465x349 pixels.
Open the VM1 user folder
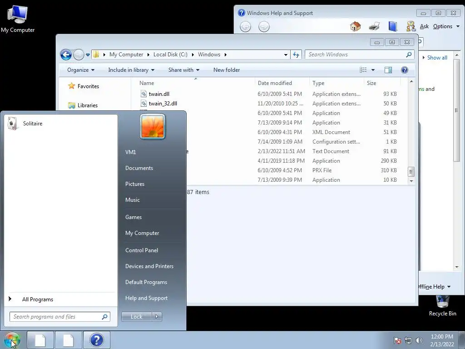click(130, 152)
